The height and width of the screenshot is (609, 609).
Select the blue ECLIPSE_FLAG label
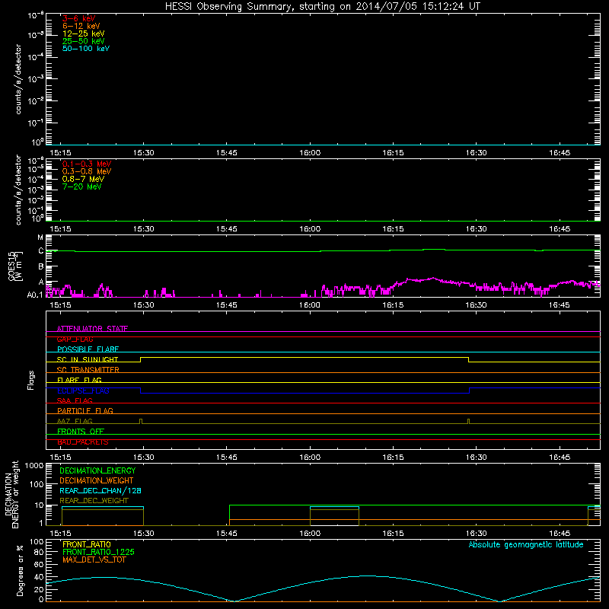click(83, 391)
